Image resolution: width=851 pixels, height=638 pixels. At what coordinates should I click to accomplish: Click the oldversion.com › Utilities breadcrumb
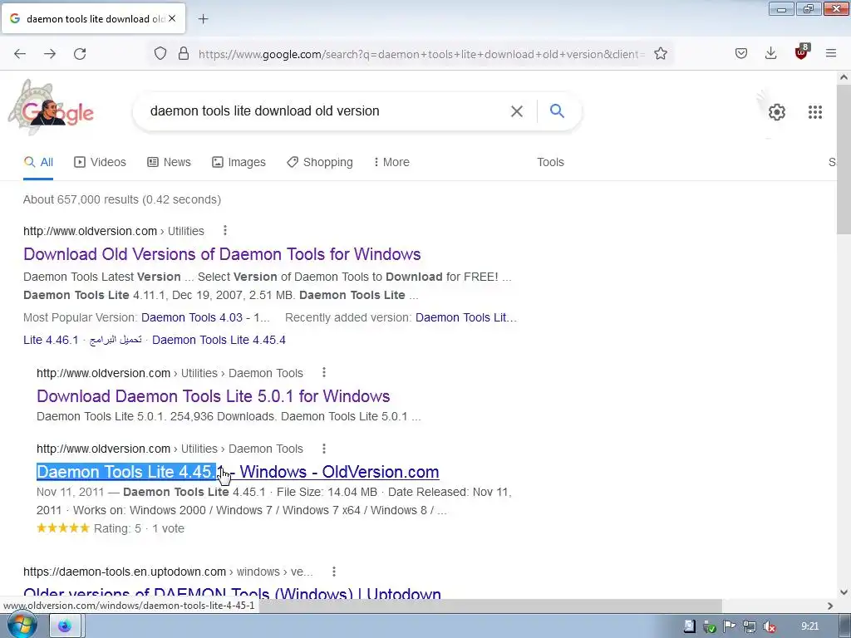click(113, 231)
